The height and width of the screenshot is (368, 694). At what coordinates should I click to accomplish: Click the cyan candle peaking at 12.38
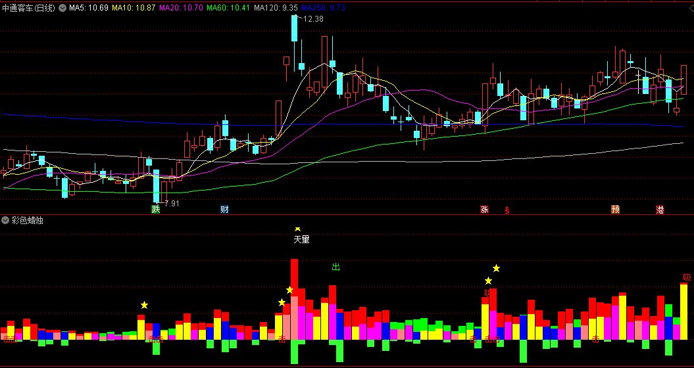(x=294, y=28)
